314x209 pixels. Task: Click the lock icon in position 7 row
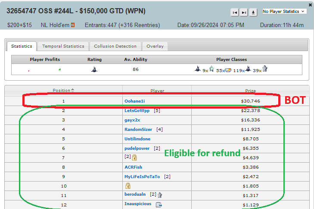point(134,158)
